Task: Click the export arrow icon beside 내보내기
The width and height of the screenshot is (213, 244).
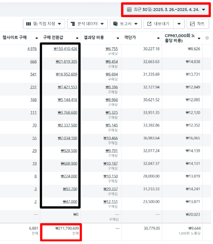Action: [x=149, y=24]
